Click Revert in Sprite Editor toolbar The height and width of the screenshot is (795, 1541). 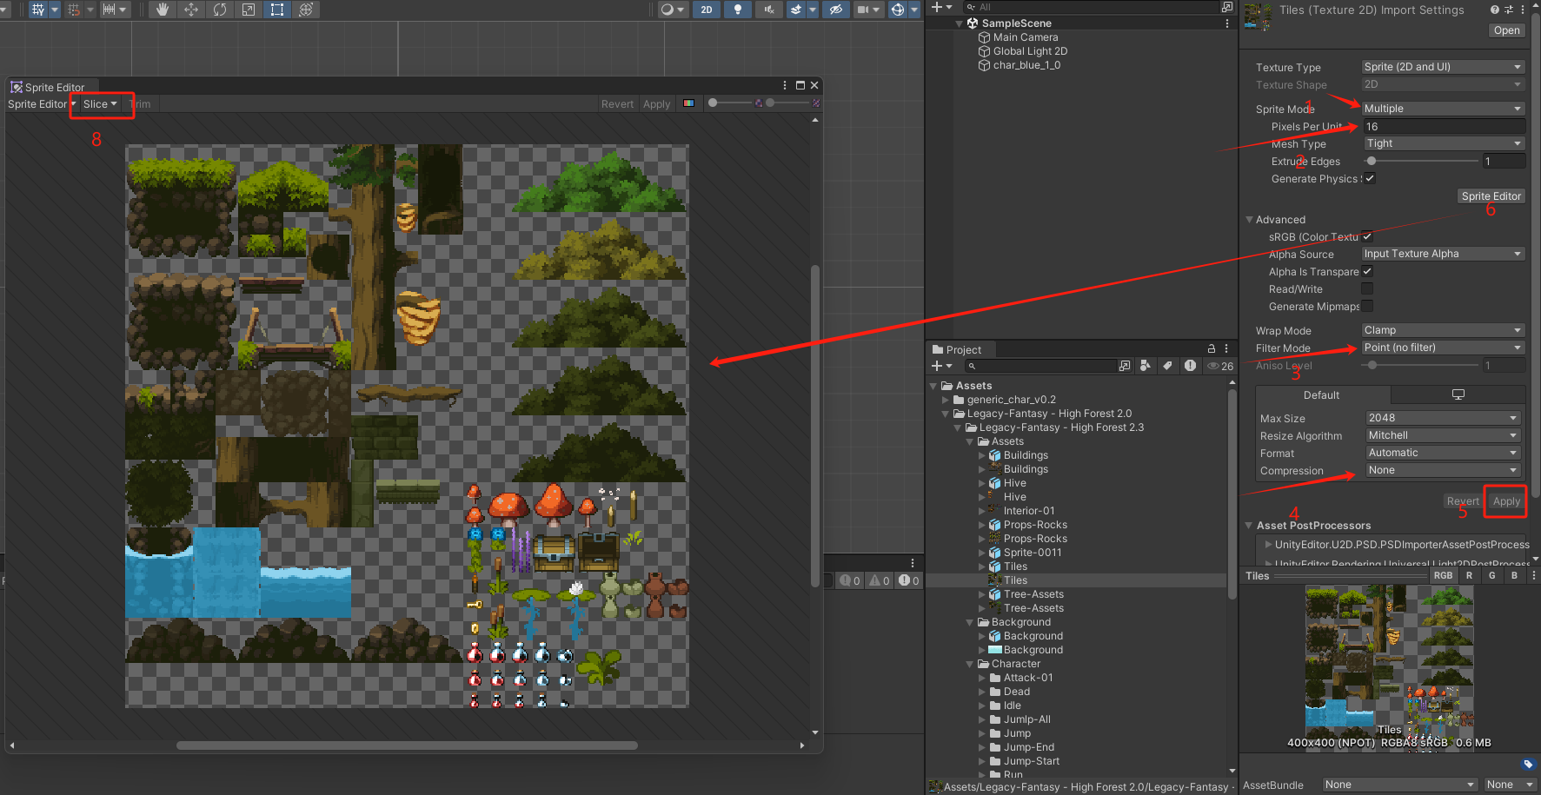tap(617, 104)
